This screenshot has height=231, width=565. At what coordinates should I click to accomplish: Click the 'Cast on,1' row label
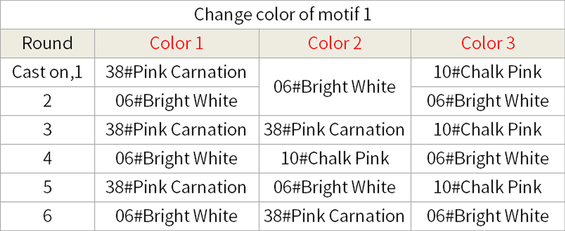48,72
